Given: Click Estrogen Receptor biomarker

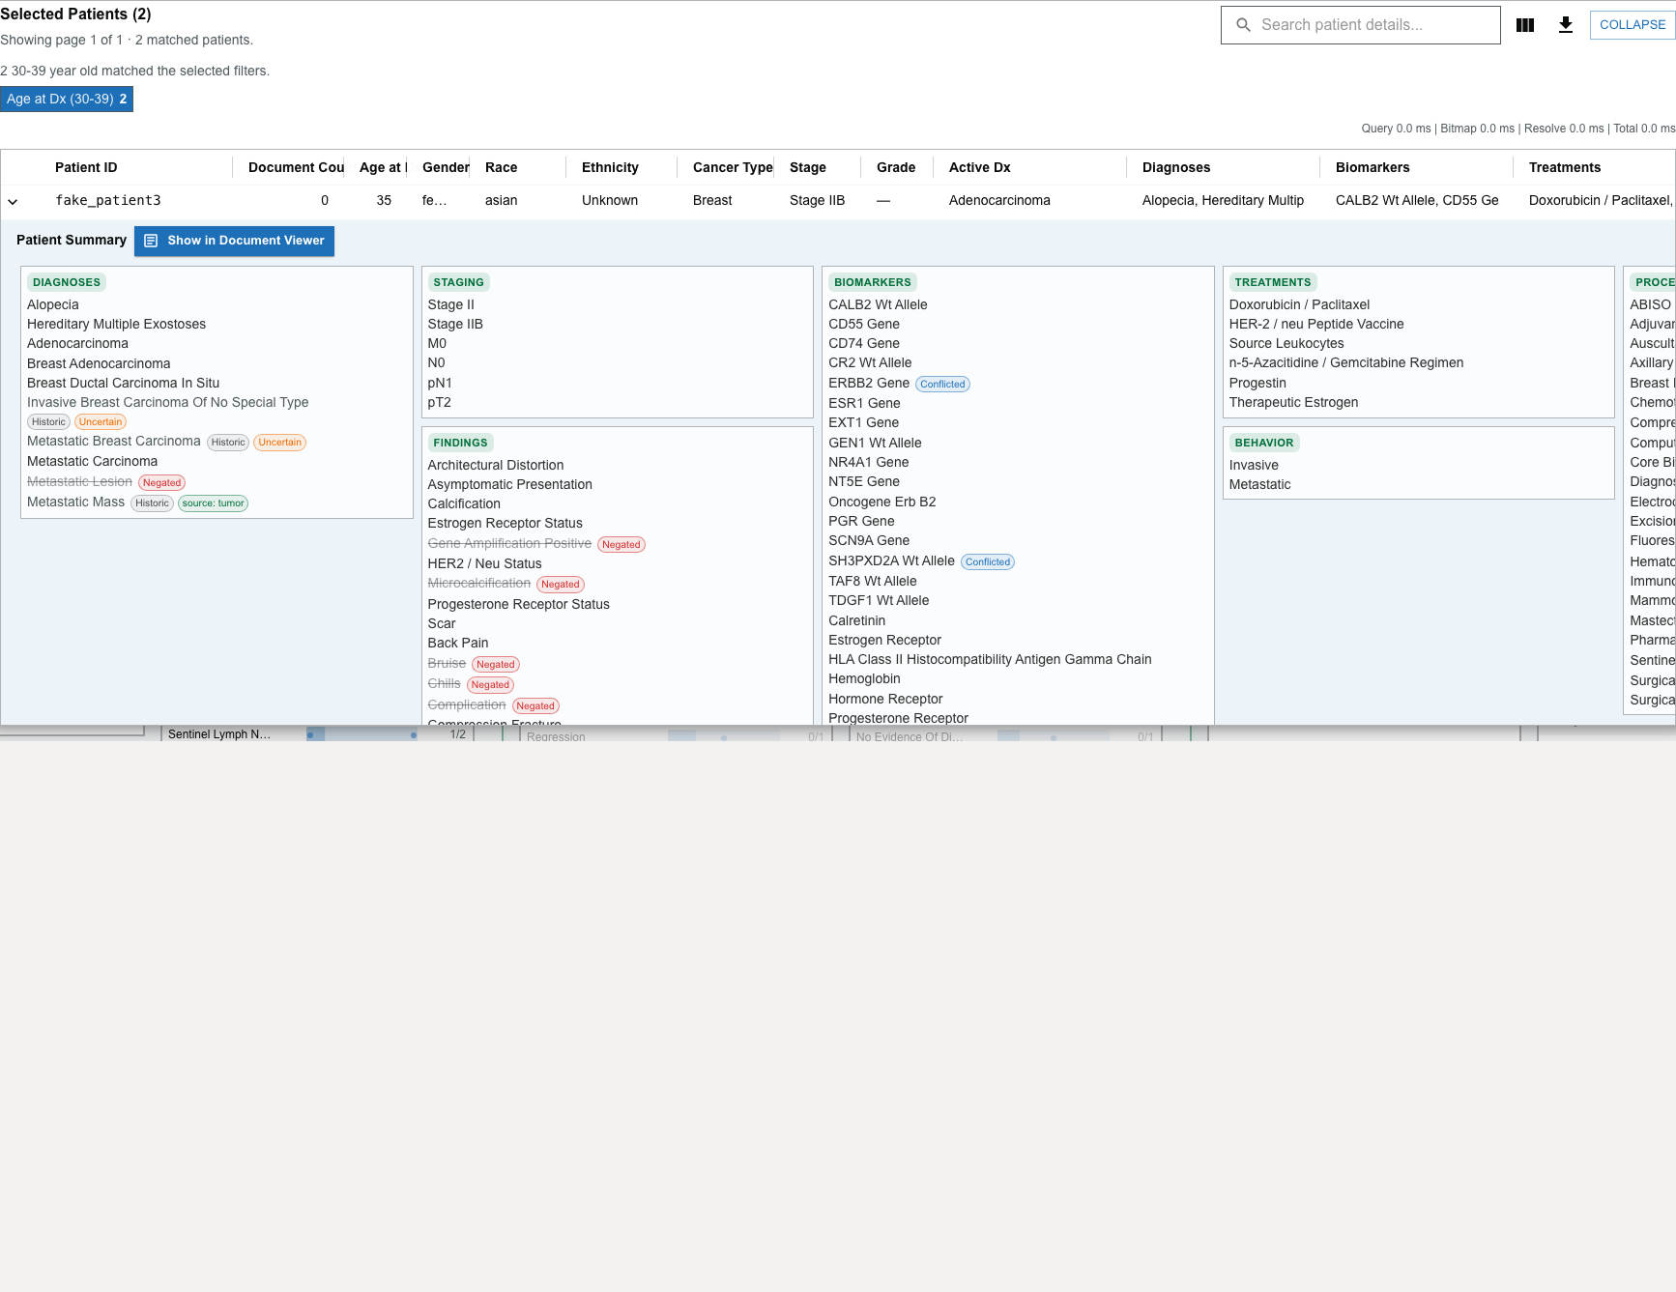Looking at the screenshot, I should [x=884, y=640].
